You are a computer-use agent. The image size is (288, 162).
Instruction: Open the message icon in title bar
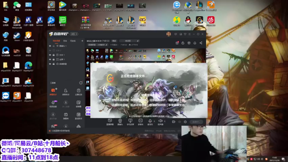click(176, 34)
